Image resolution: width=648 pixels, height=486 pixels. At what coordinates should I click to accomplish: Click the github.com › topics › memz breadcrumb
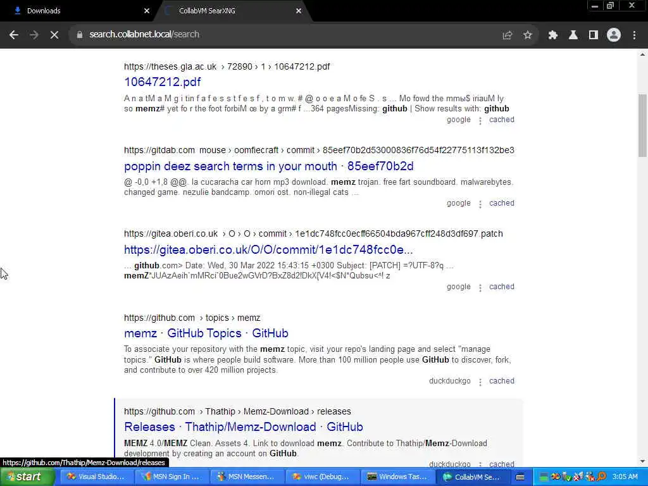(192, 318)
